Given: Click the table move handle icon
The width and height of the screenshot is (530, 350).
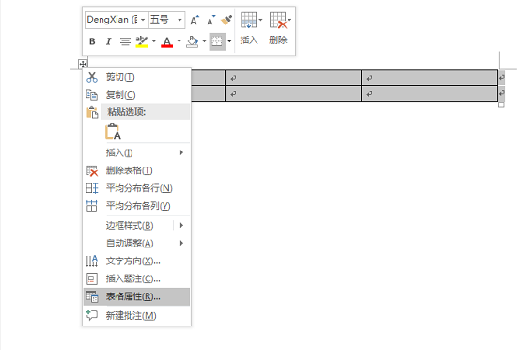Looking at the screenshot, I should (83, 64).
